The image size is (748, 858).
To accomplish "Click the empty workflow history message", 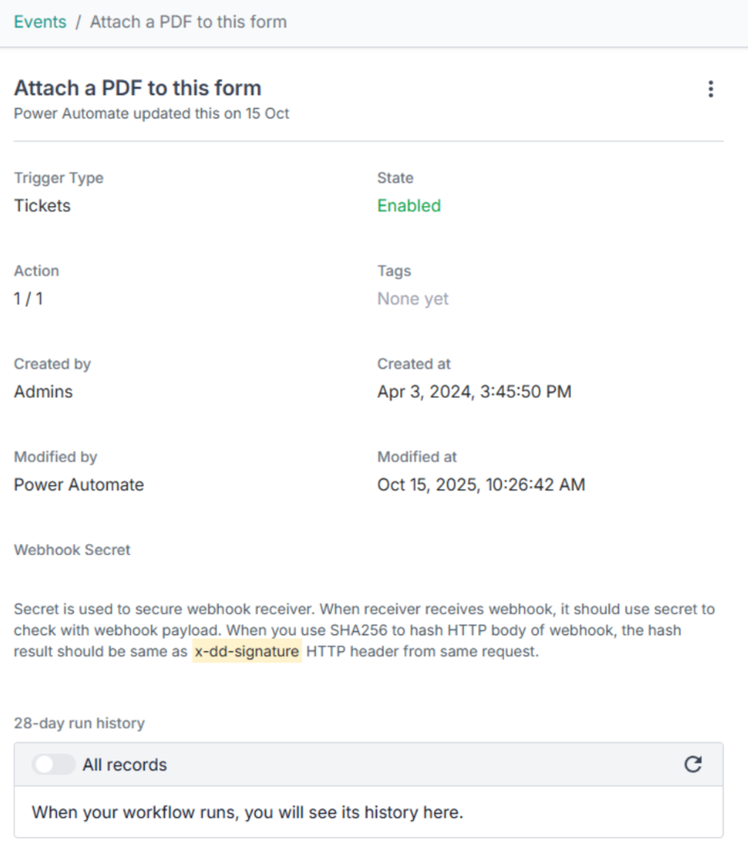I will 248,812.
